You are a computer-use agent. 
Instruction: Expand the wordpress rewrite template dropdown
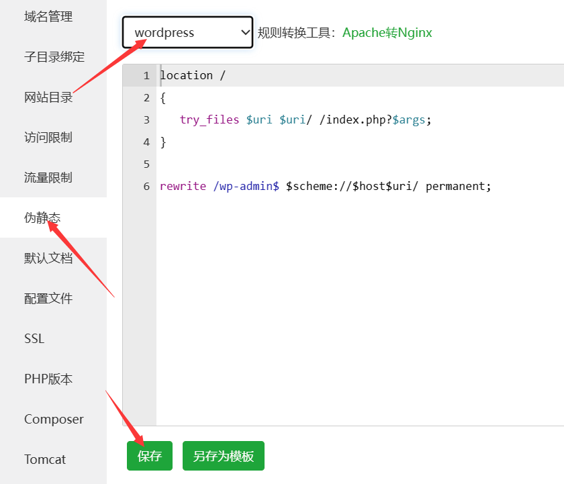(187, 32)
